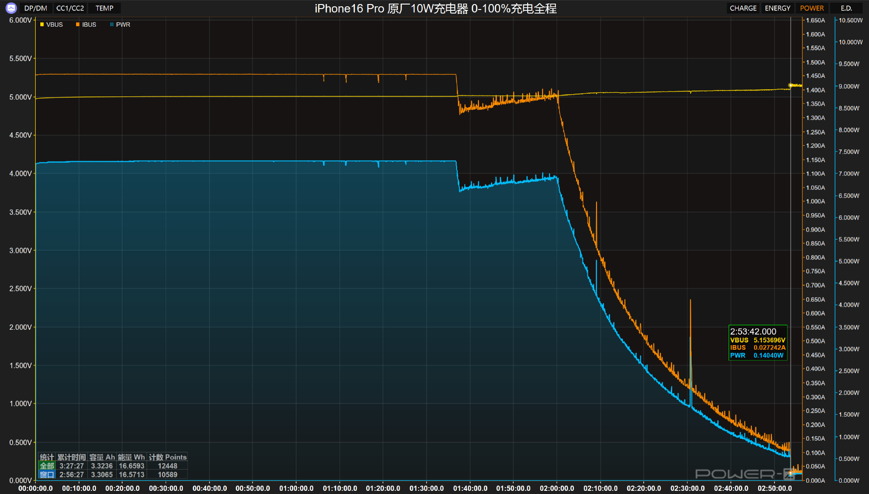Open the CHARGE view tab
The width and height of the screenshot is (869, 494).
point(743,8)
